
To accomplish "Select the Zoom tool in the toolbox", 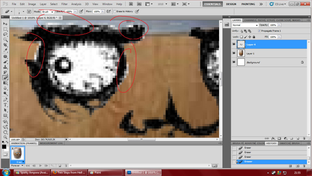I will pos(5,137).
